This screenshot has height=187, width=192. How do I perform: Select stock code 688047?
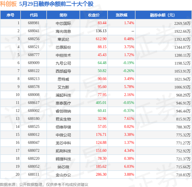(34, 143)
